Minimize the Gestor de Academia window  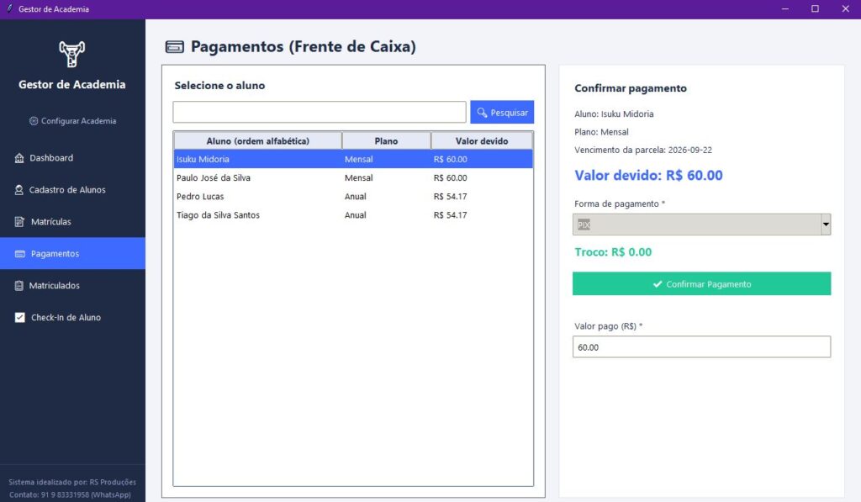click(785, 8)
